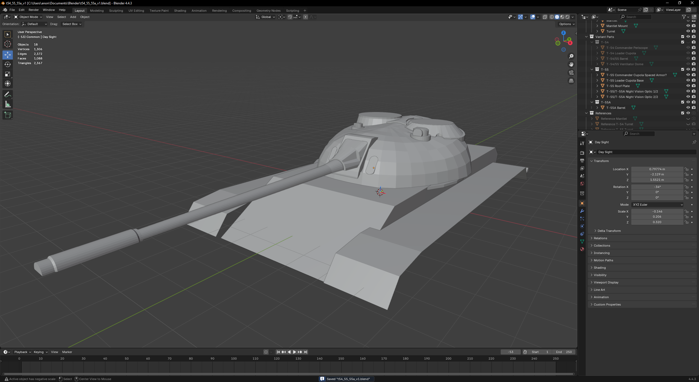
Task: Toggle viewport overlays
Action: click(533, 17)
